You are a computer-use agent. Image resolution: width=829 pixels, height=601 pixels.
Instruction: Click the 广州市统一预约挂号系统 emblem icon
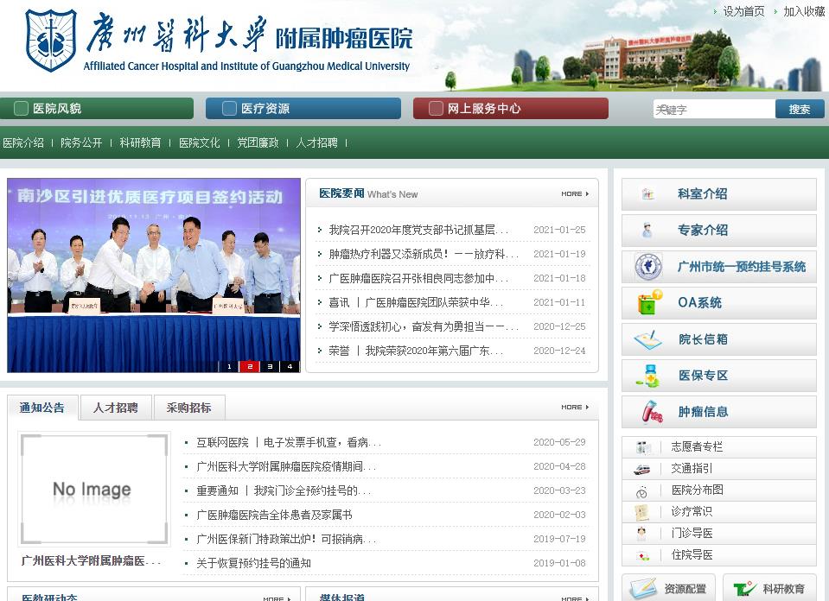click(648, 266)
